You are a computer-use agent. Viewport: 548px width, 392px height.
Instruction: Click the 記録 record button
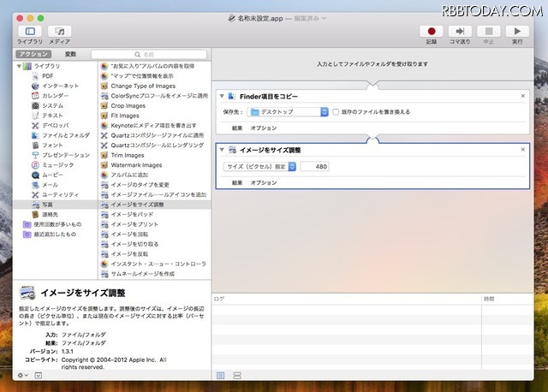point(432,32)
